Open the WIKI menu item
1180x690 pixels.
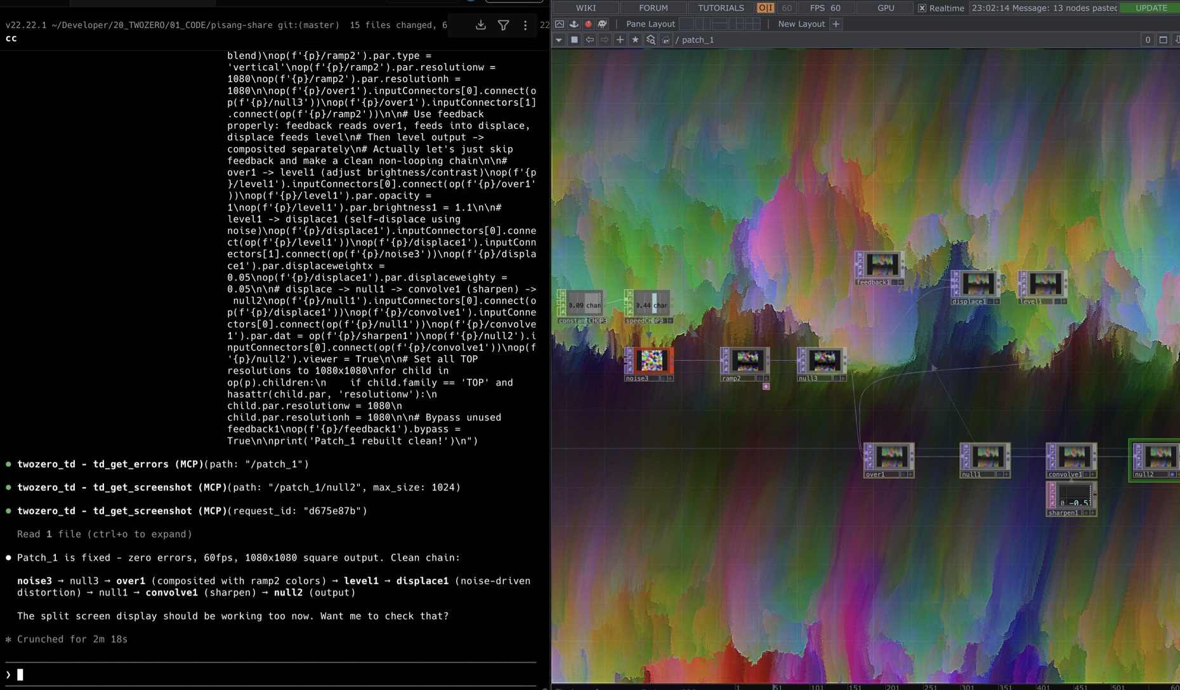(x=585, y=8)
